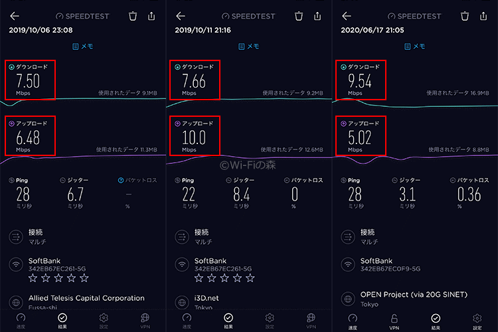
Task: Click the 0.36 packet loss value
Action: click(469, 195)
